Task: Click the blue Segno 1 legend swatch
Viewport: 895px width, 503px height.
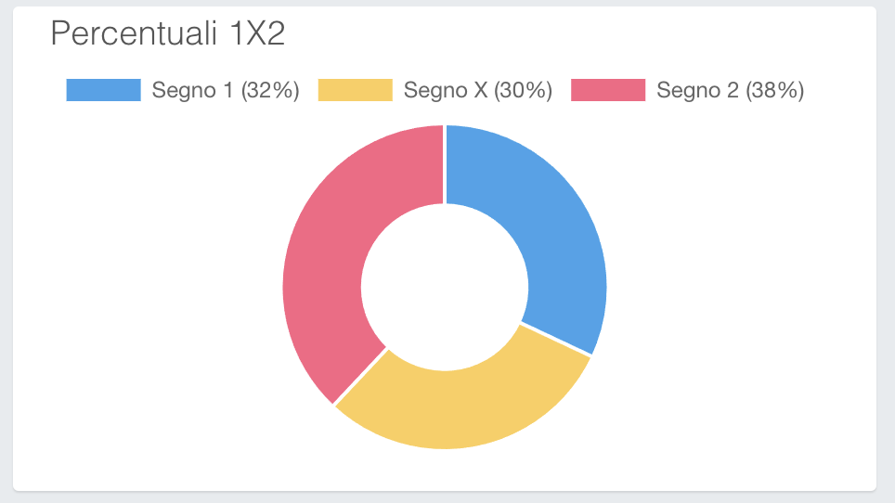Action: pyautogui.click(x=103, y=90)
